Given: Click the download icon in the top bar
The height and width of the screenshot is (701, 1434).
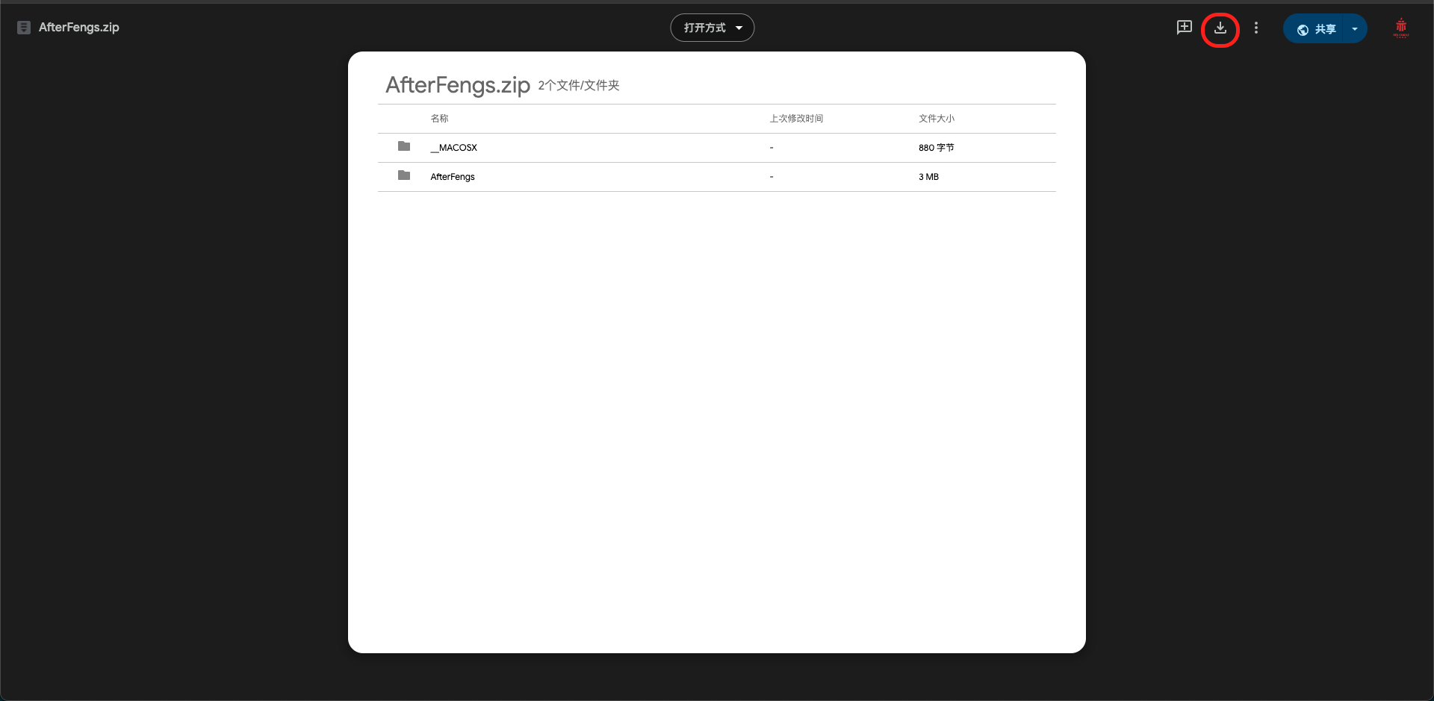Looking at the screenshot, I should 1220,28.
